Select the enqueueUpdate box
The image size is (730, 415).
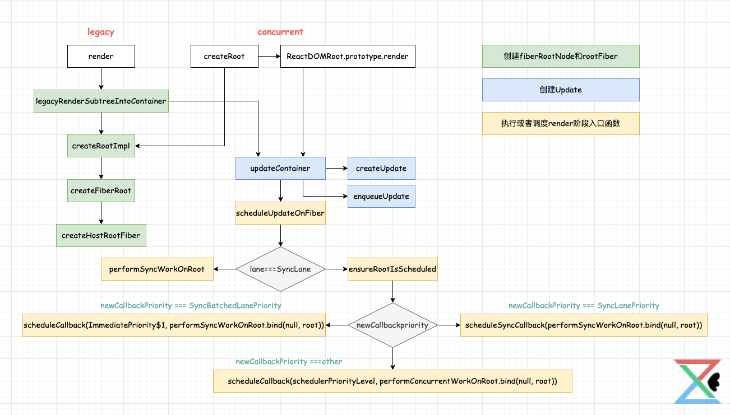pyautogui.click(x=381, y=197)
